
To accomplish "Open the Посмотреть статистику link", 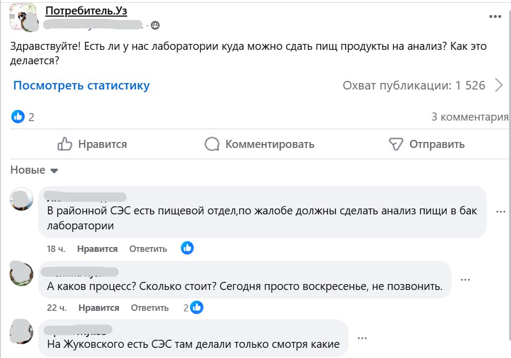I will pyautogui.click(x=82, y=85).
